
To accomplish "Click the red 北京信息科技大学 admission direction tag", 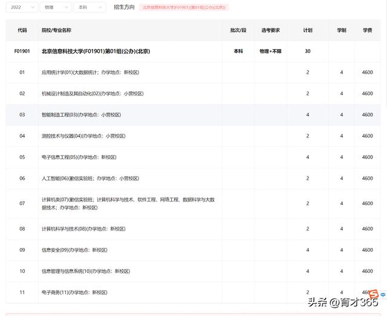I will [x=184, y=7].
